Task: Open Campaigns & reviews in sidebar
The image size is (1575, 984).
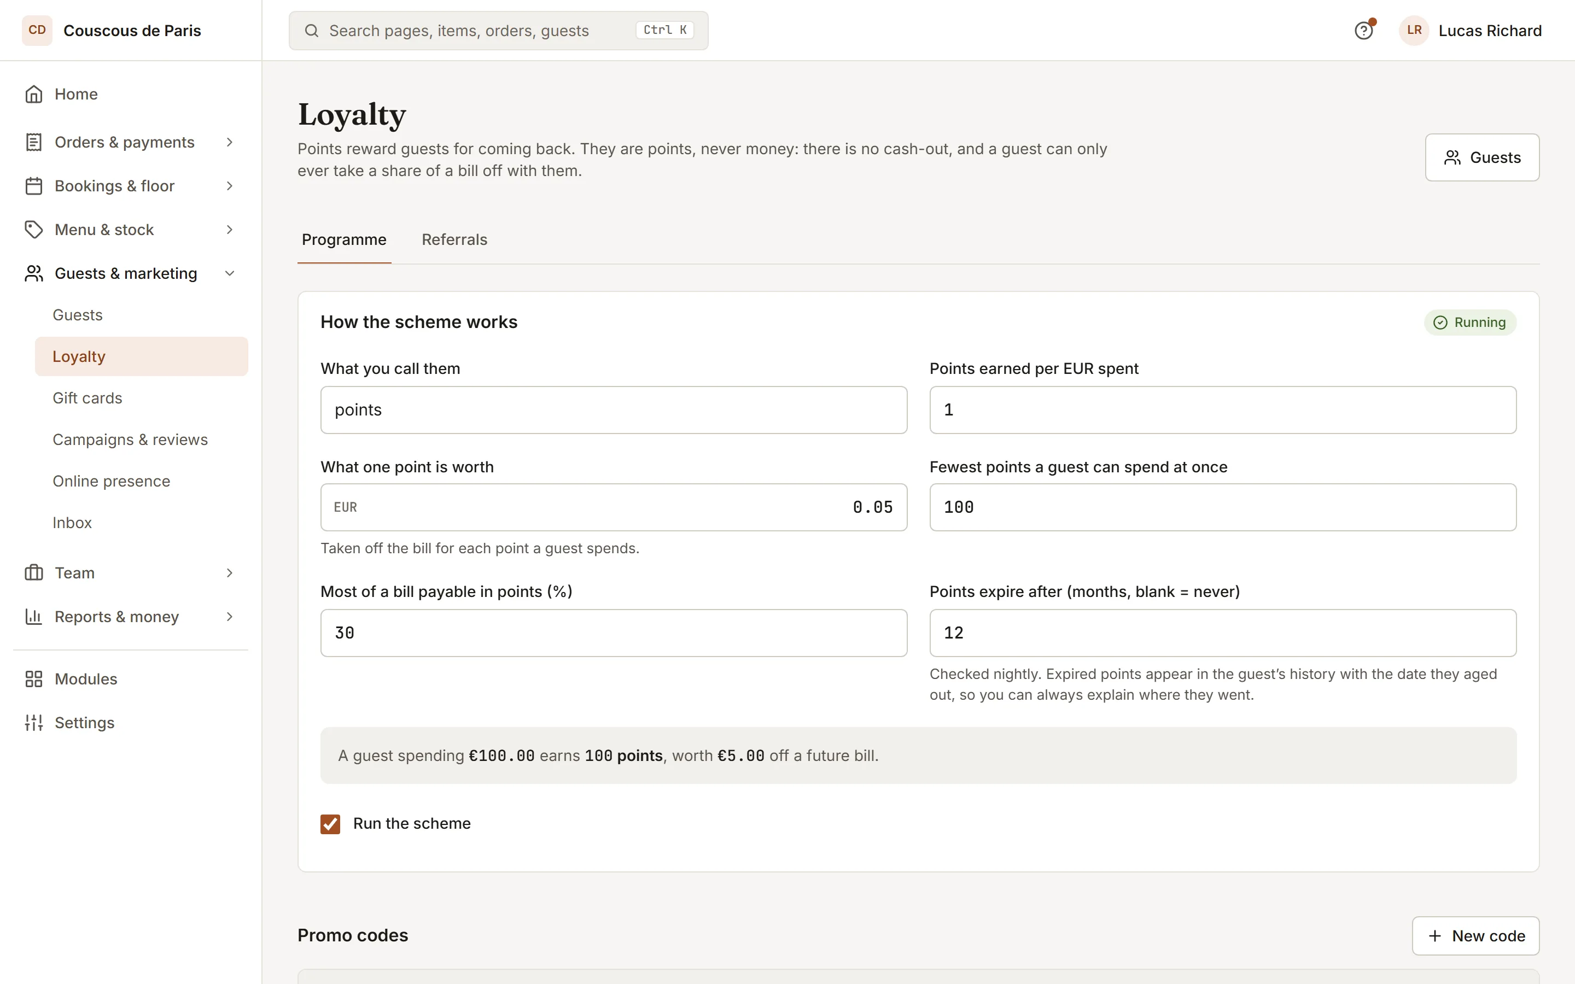Action: click(141, 440)
